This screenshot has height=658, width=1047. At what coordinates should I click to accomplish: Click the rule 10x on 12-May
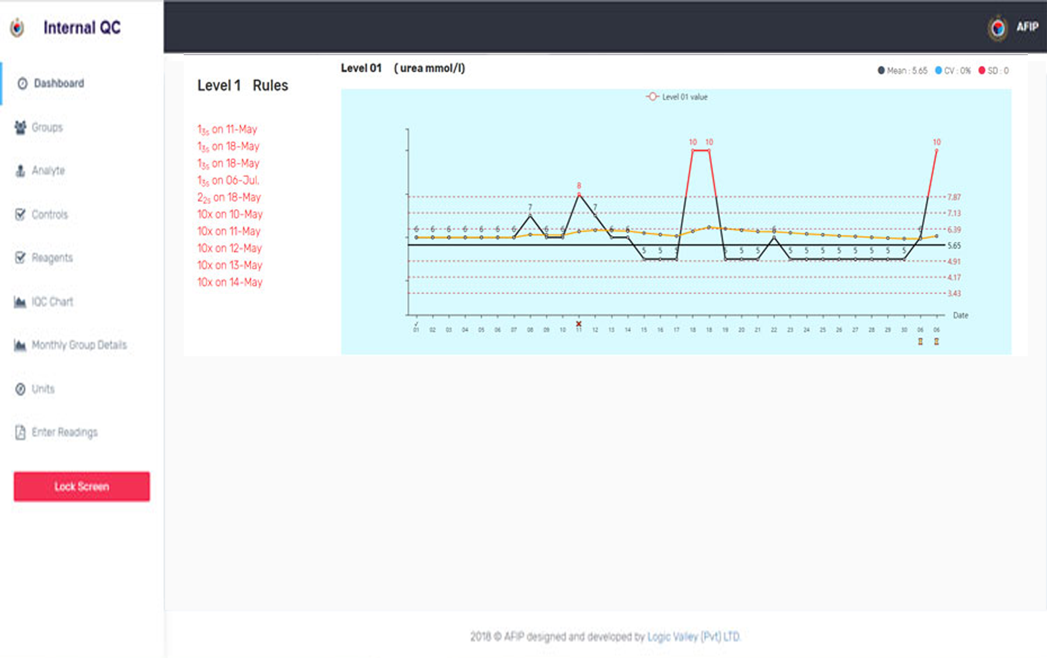[x=230, y=248]
